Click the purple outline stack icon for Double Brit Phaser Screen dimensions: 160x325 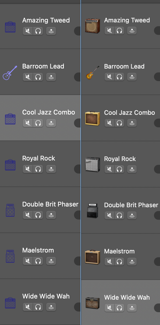[10, 210]
